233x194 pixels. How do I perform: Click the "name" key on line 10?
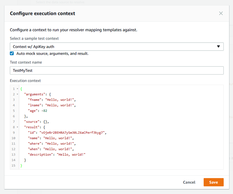click(x=34, y=138)
